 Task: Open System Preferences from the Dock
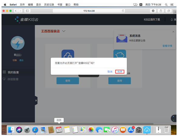pyautogui.click(x=139, y=130)
